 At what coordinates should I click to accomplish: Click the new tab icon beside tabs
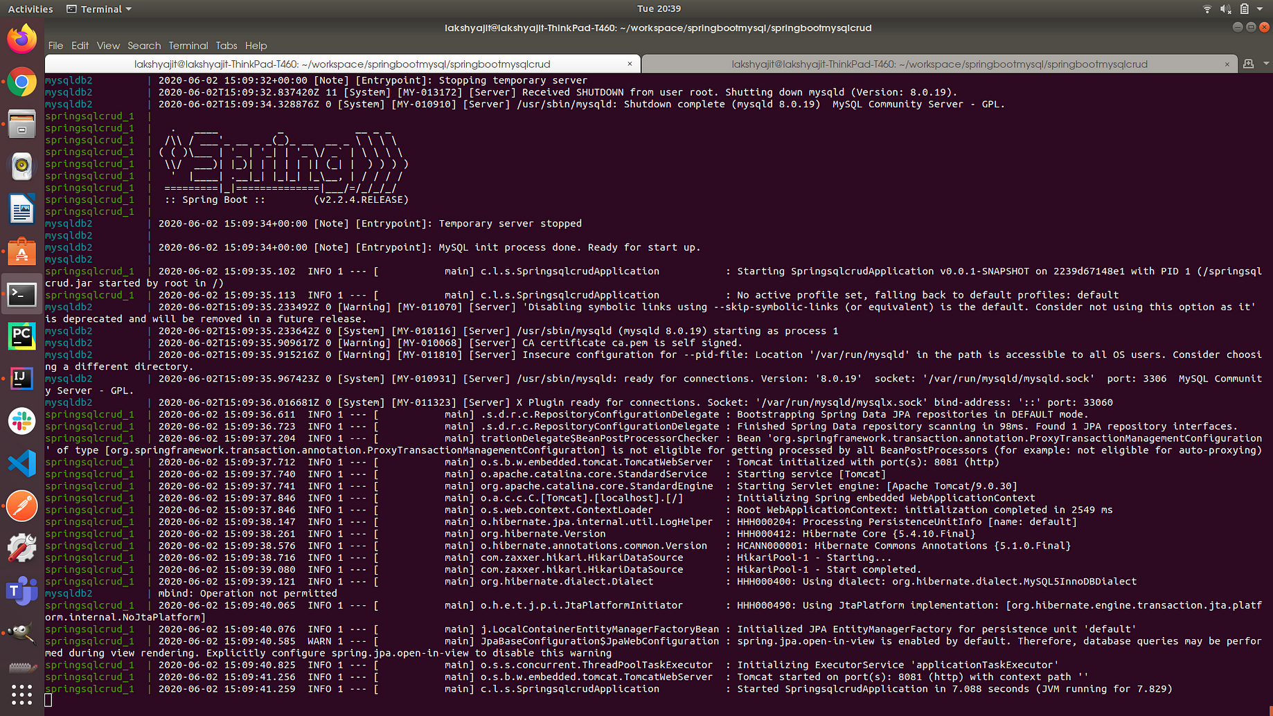1248,64
